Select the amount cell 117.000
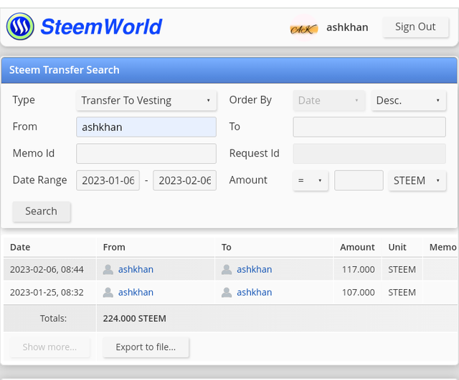Viewport: 459px width, 380px height. tap(359, 269)
